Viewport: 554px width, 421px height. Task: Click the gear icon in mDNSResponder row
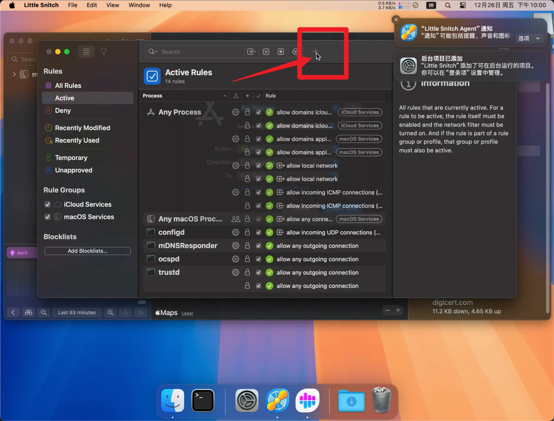(236, 246)
